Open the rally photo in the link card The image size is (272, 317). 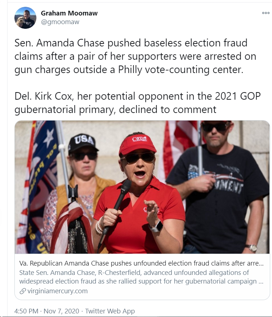coord(142,187)
